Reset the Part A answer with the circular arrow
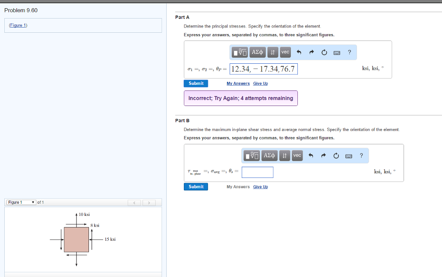 point(324,52)
